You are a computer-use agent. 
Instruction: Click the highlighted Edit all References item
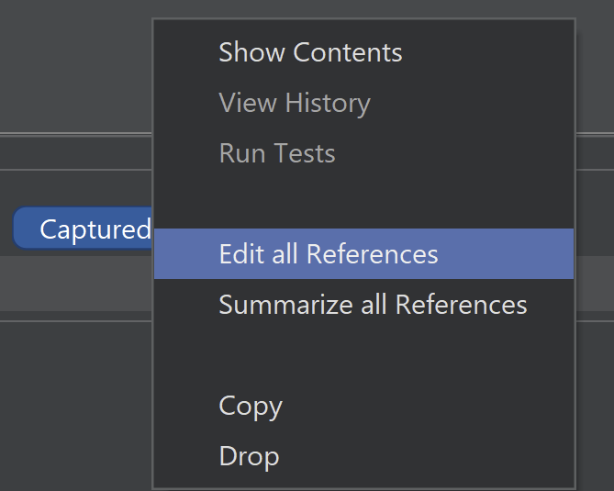pyautogui.click(x=328, y=253)
